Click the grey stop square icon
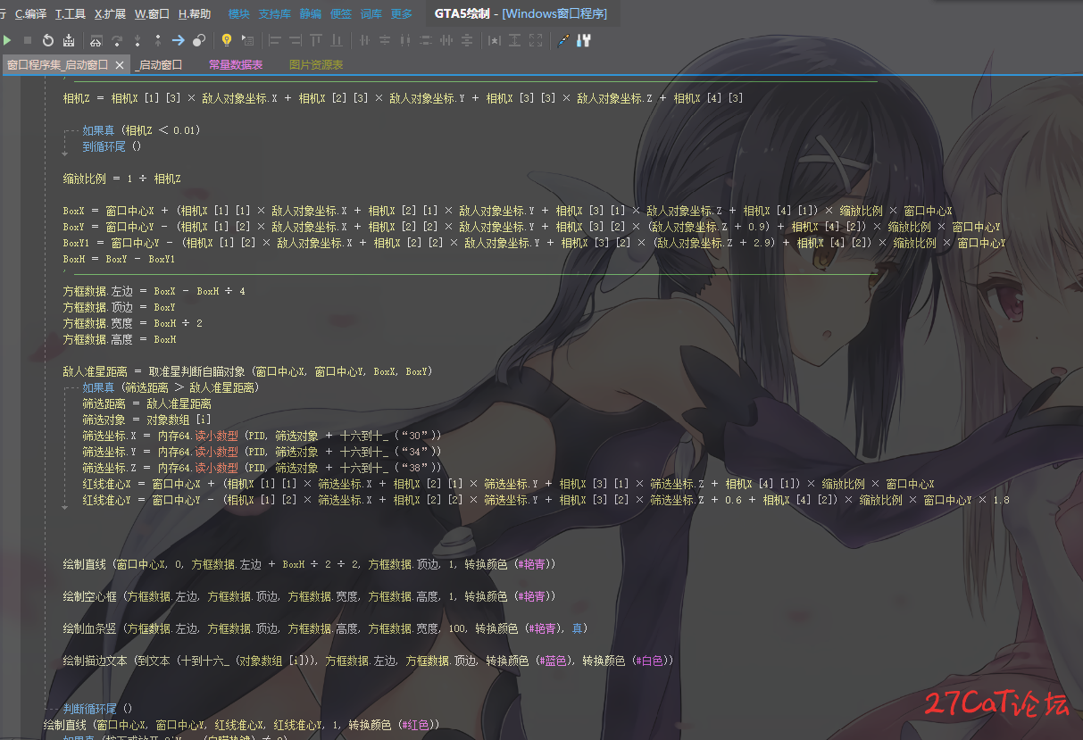Image resolution: width=1083 pixels, height=740 pixels. click(x=28, y=40)
